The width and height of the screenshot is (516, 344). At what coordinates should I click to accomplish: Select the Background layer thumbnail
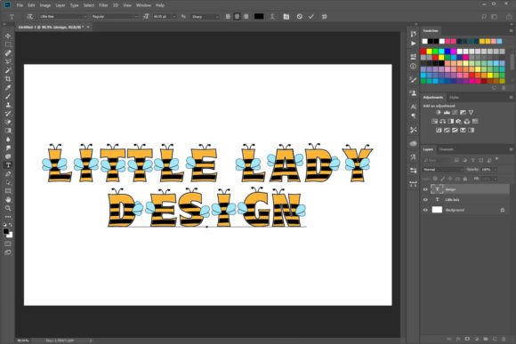tap(437, 210)
